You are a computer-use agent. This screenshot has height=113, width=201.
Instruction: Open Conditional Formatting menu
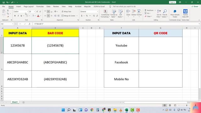click(x=105, y=13)
